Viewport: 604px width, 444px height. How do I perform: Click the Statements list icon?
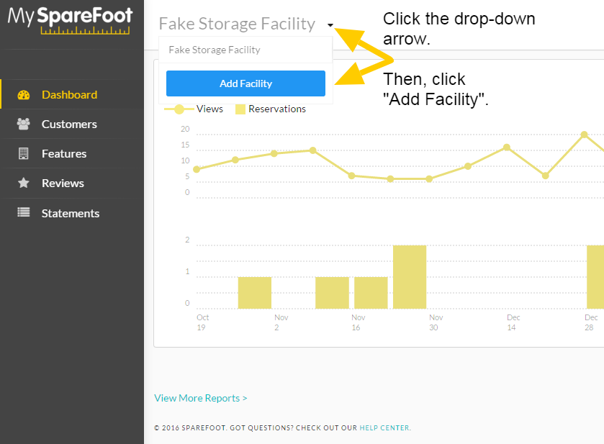24,212
